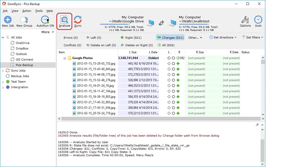Set left arrow for 2012-01-15_15-52-48_276.jpg

click(x=169, y=80)
